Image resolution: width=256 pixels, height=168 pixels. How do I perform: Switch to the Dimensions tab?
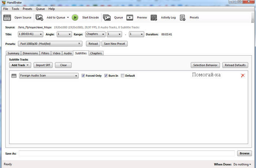(30, 53)
